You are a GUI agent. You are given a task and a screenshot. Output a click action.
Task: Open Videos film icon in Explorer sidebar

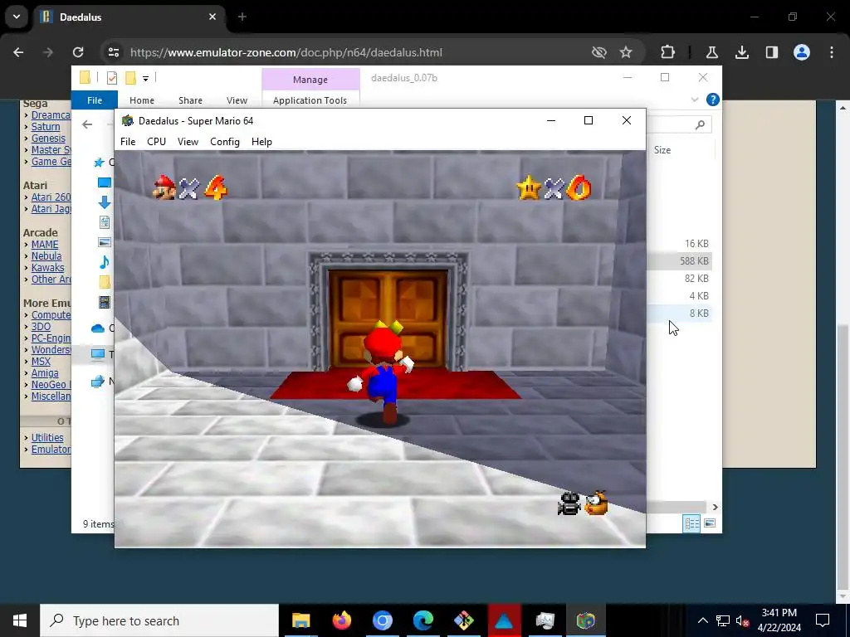104,302
